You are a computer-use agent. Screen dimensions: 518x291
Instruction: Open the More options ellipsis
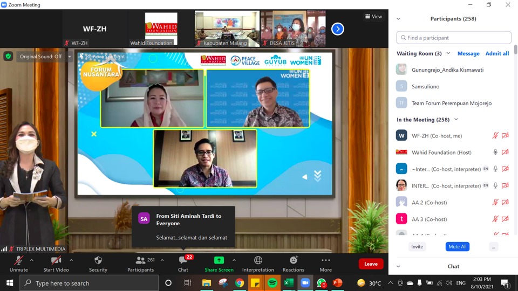pos(325,261)
